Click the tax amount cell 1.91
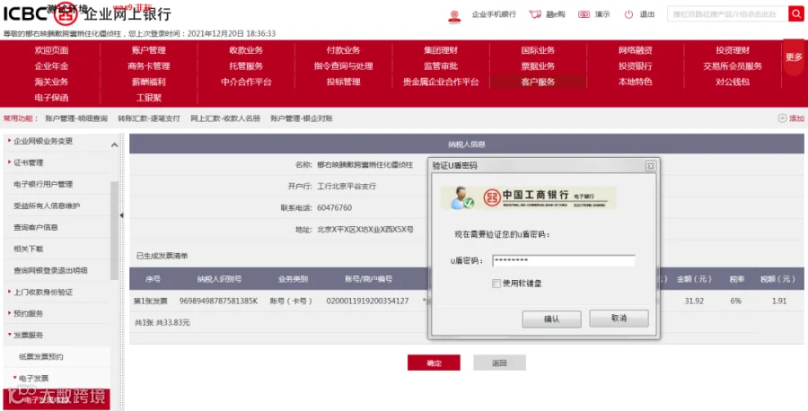 (x=779, y=301)
